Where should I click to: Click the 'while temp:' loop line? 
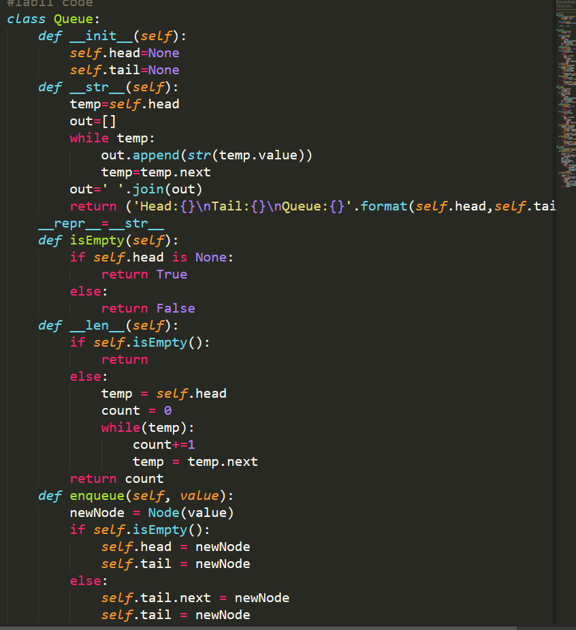(x=112, y=138)
